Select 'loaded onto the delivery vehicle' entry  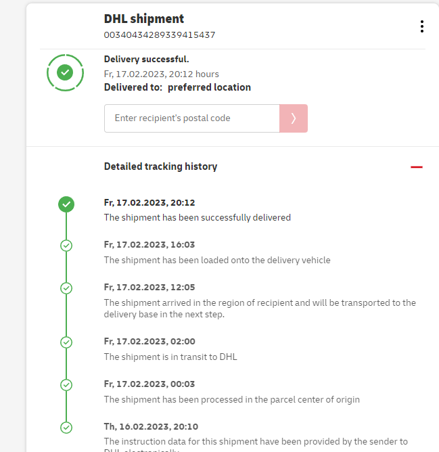click(216, 260)
